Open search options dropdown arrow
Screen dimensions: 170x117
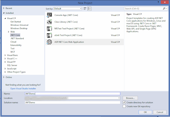click(x=167, y=8)
